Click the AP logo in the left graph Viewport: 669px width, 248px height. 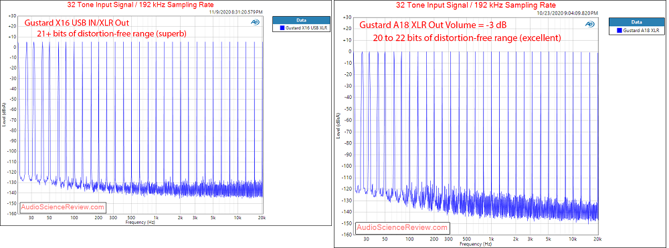click(254, 22)
